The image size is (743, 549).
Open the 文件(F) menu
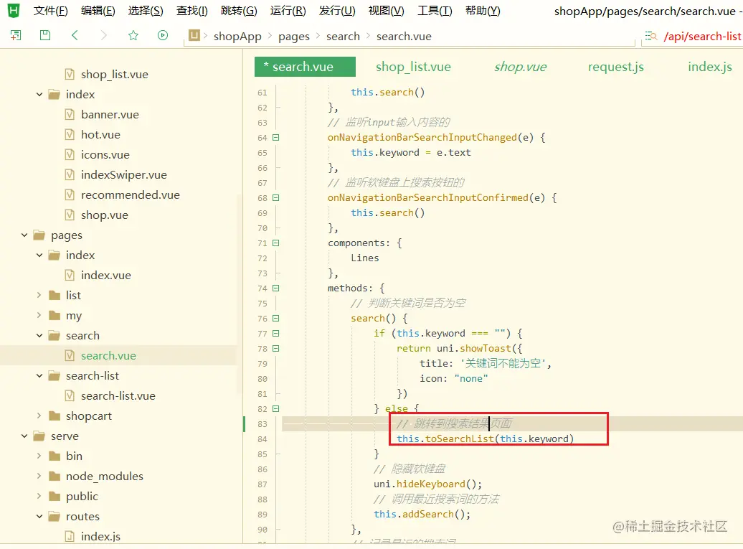click(x=51, y=11)
